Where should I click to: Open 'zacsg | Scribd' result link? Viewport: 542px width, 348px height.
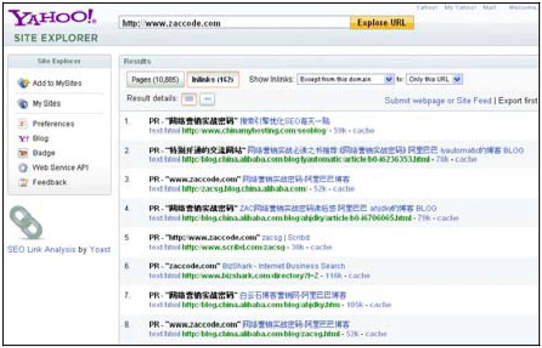tap(285, 238)
